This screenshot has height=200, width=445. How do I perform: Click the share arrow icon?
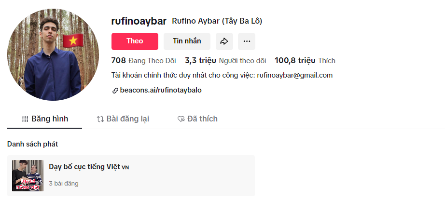point(224,41)
